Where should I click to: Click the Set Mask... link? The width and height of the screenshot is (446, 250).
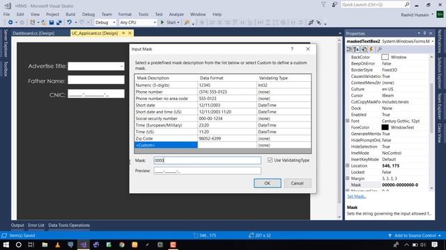(x=356, y=196)
